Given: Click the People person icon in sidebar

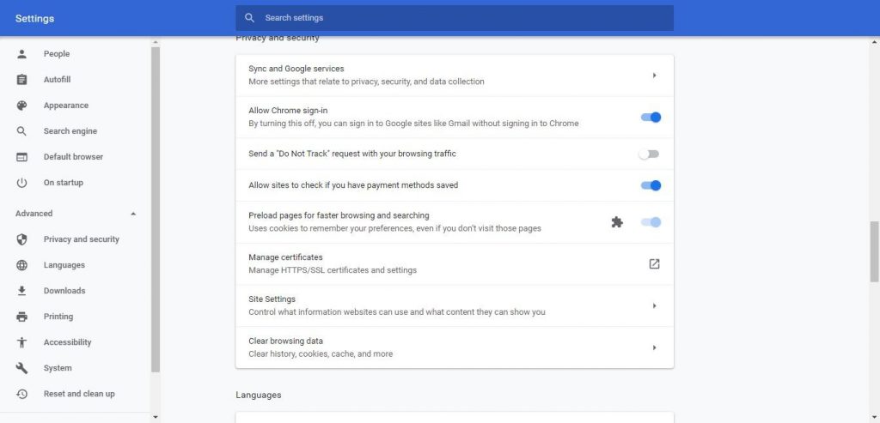Looking at the screenshot, I should tap(21, 54).
